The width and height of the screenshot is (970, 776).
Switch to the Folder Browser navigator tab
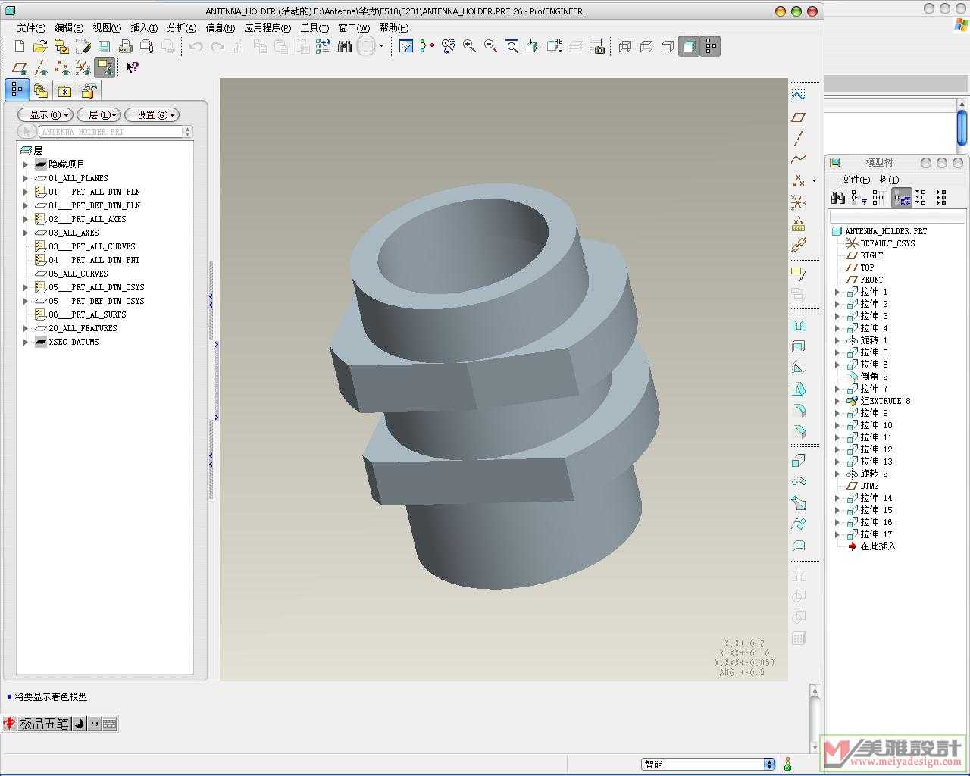(41, 91)
